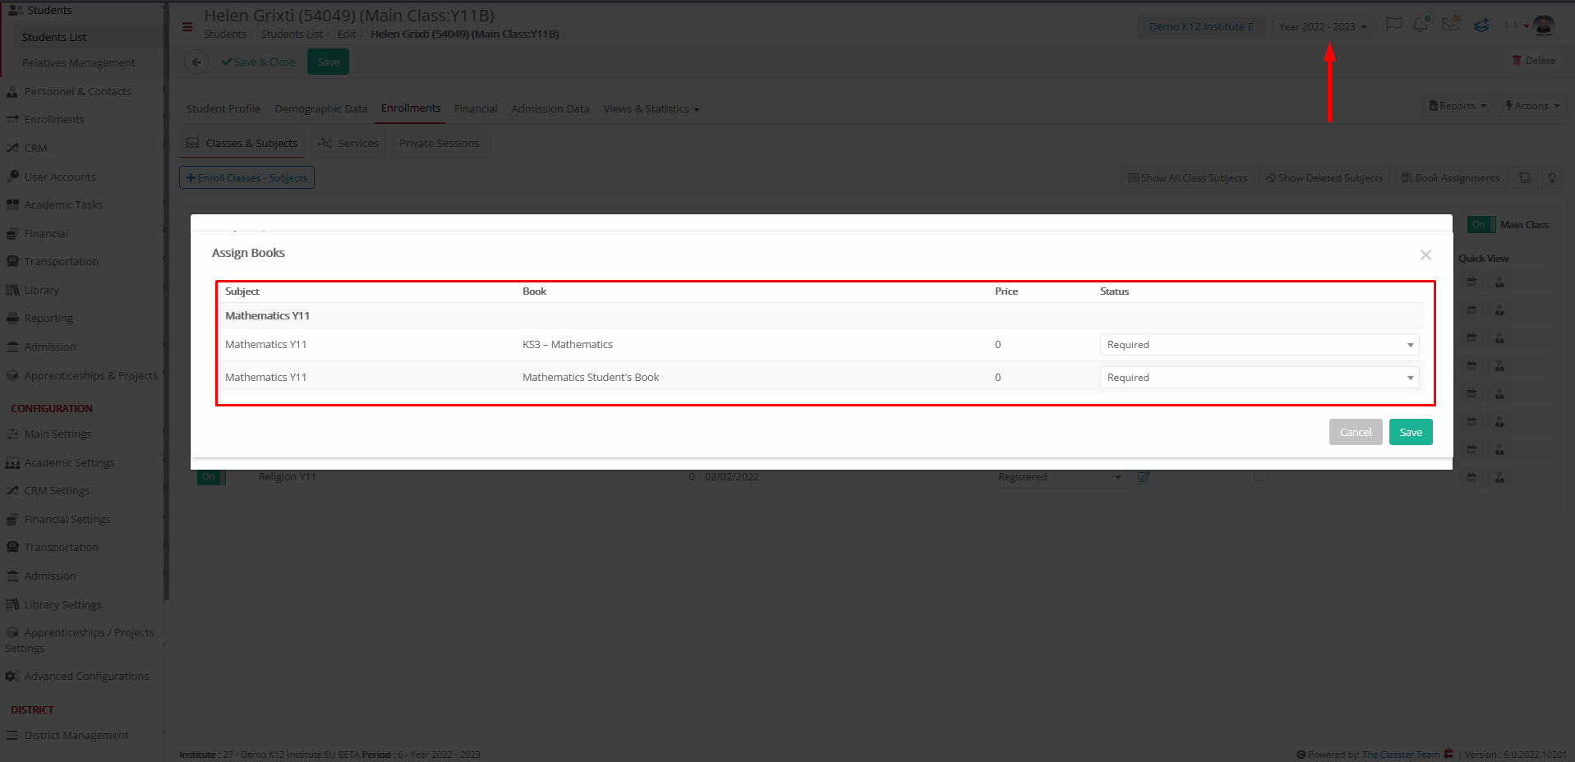Click Show All Class Subjects button
The height and width of the screenshot is (762, 1575).
coord(1188,178)
